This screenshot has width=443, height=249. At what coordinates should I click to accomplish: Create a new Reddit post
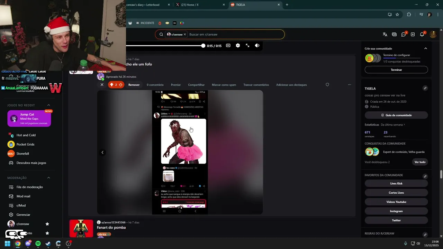coord(413,34)
